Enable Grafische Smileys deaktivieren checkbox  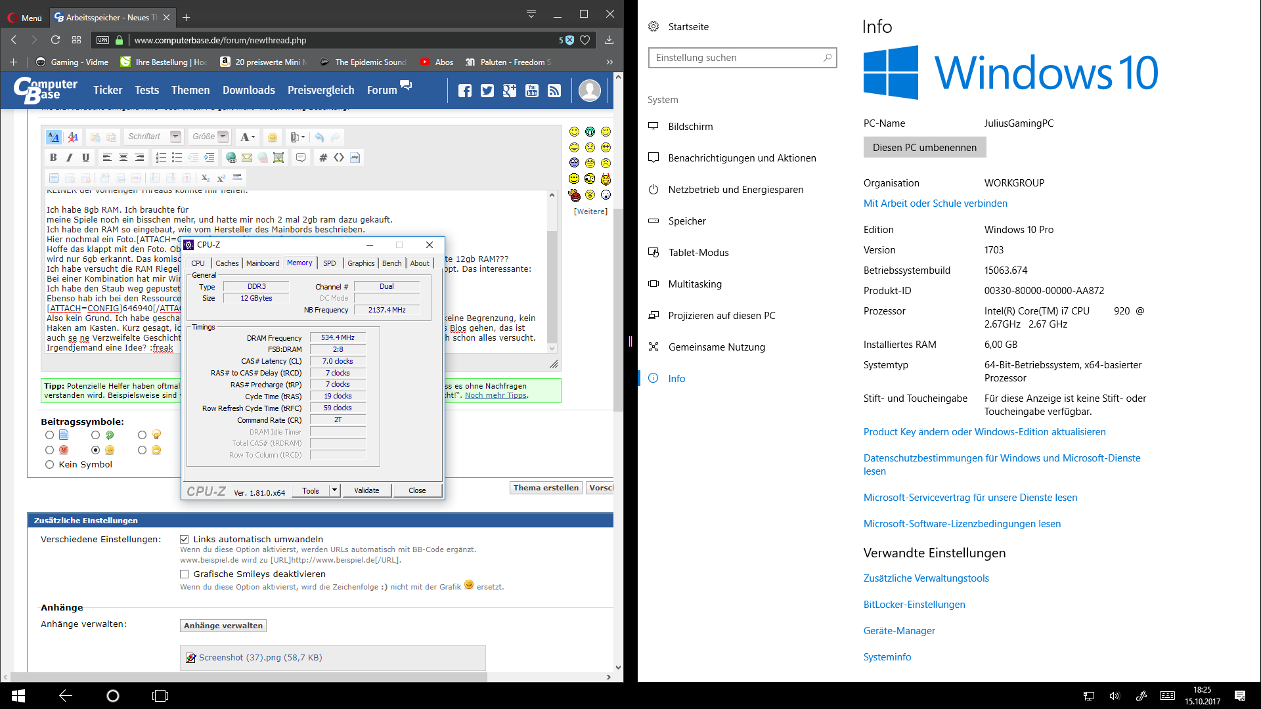tap(185, 574)
